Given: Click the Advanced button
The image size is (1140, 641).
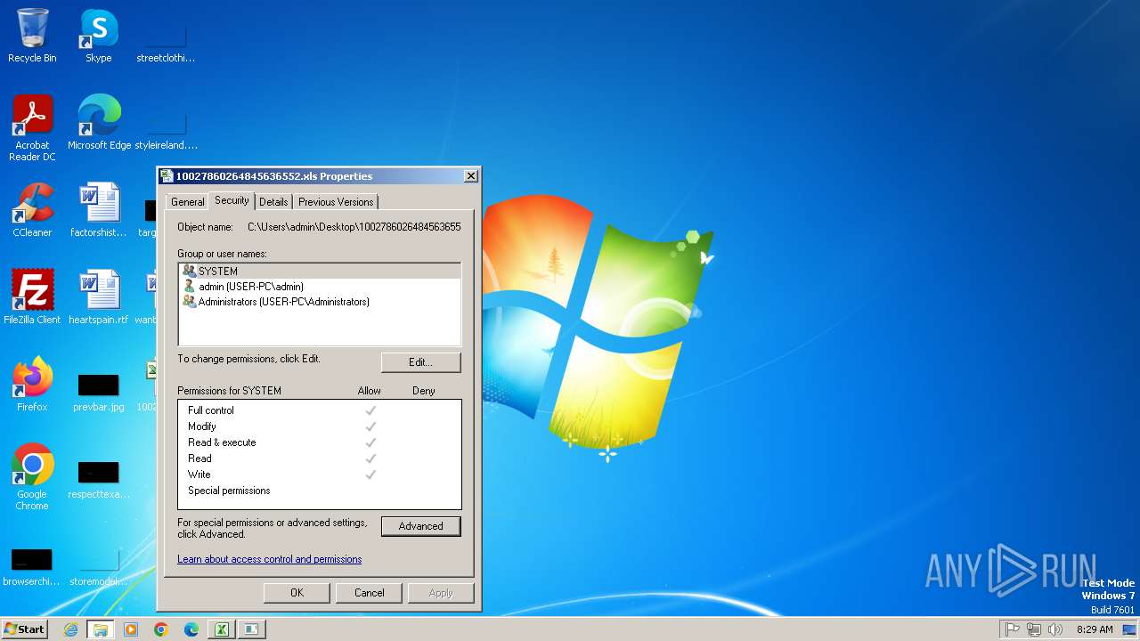Looking at the screenshot, I should click(x=420, y=526).
